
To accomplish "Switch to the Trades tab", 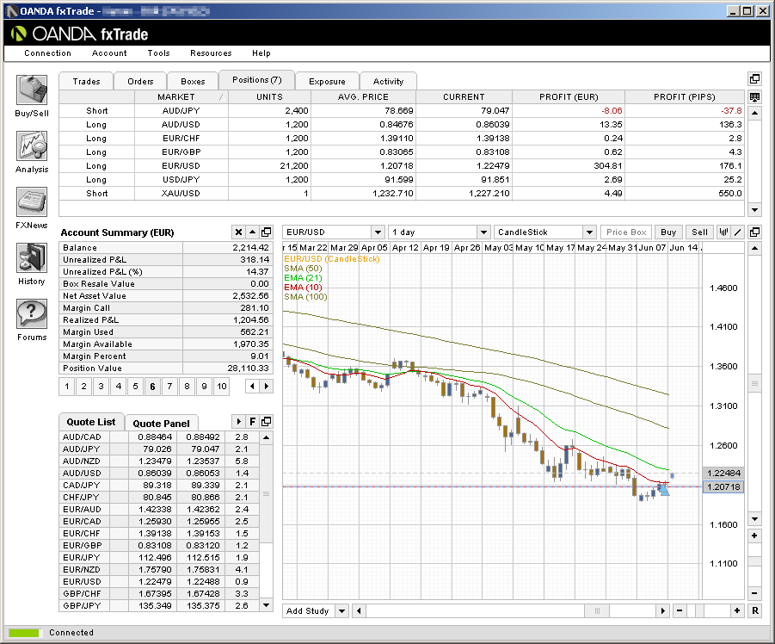I will [x=86, y=81].
